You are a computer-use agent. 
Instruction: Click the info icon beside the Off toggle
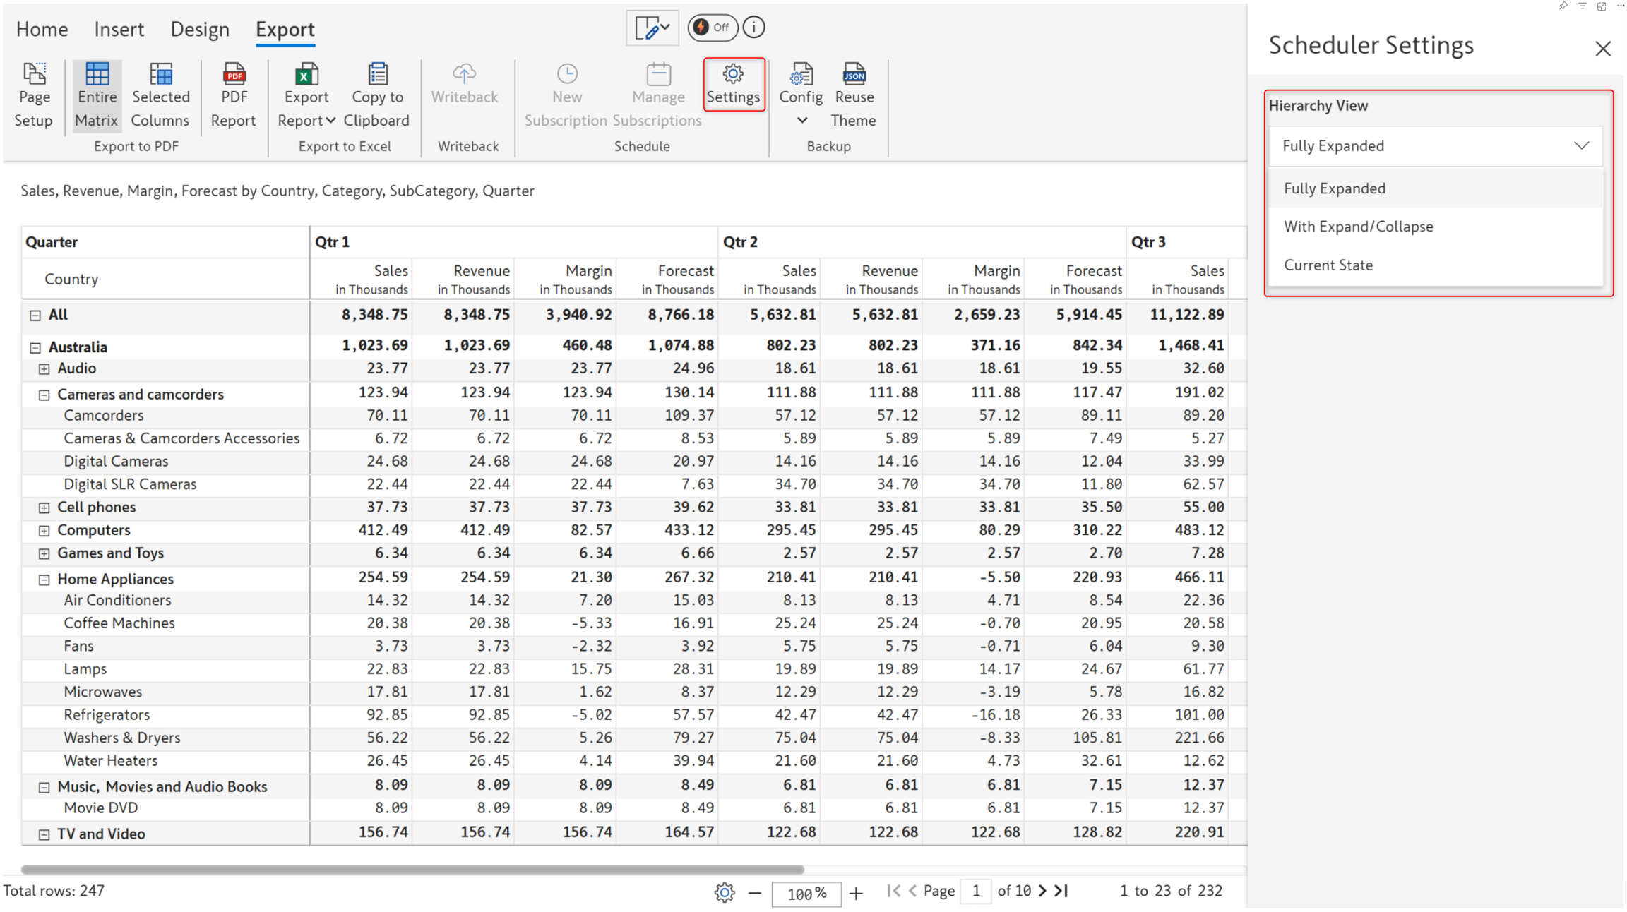click(754, 28)
